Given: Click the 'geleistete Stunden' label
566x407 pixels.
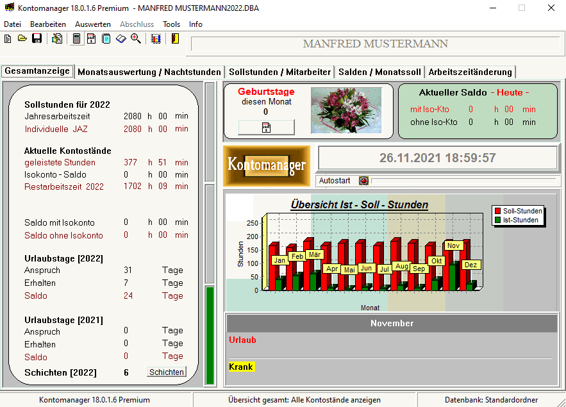Looking at the screenshot, I should pos(60,162).
